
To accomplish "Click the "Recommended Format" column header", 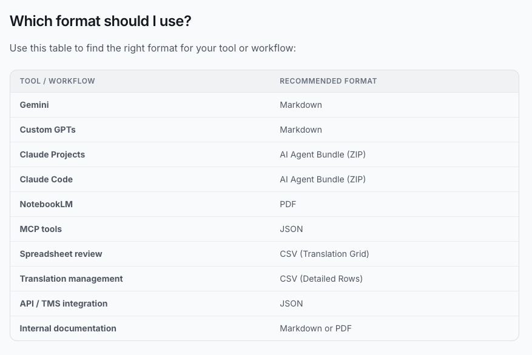I will [328, 81].
